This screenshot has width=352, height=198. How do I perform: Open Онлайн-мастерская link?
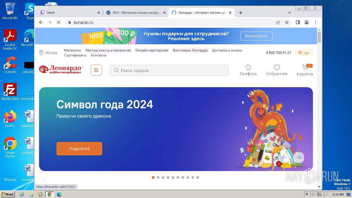point(152,50)
